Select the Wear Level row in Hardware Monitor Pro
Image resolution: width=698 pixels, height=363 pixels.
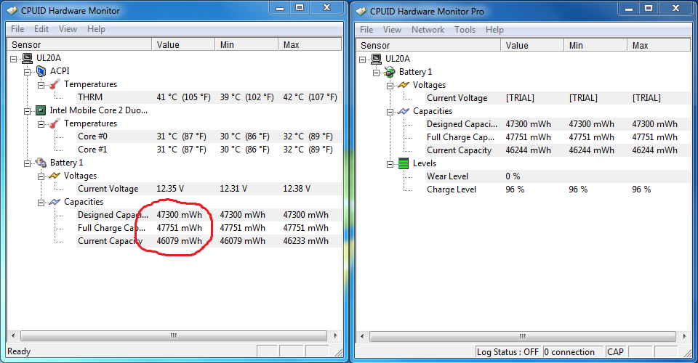(558, 176)
